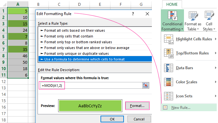Select Highlight Cells Rules menu item
218x123 pixels.
coord(189,39)
